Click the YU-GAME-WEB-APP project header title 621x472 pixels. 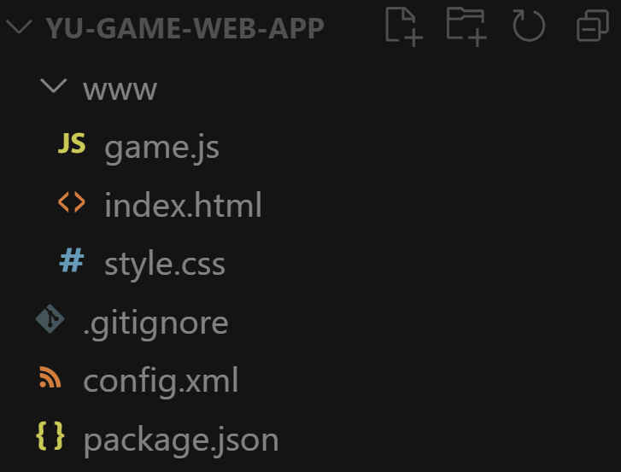coord(185,28)
